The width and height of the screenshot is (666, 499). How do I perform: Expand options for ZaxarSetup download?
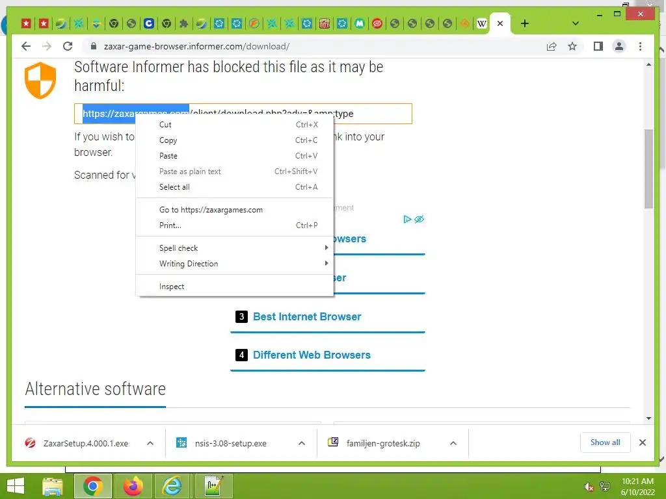150,443
